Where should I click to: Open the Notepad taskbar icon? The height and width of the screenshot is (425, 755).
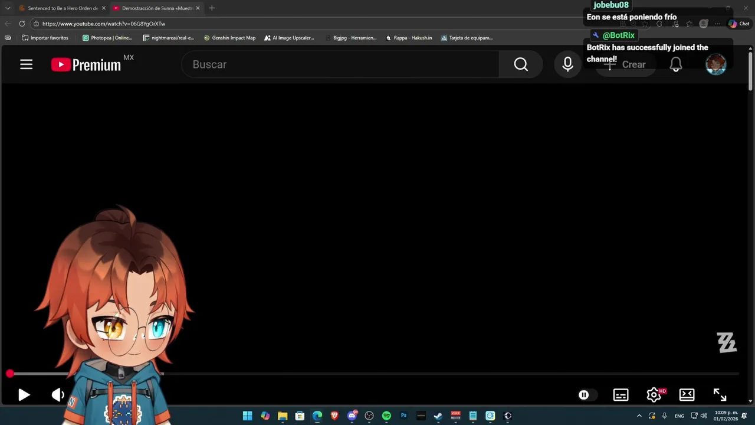click(473, 416)
